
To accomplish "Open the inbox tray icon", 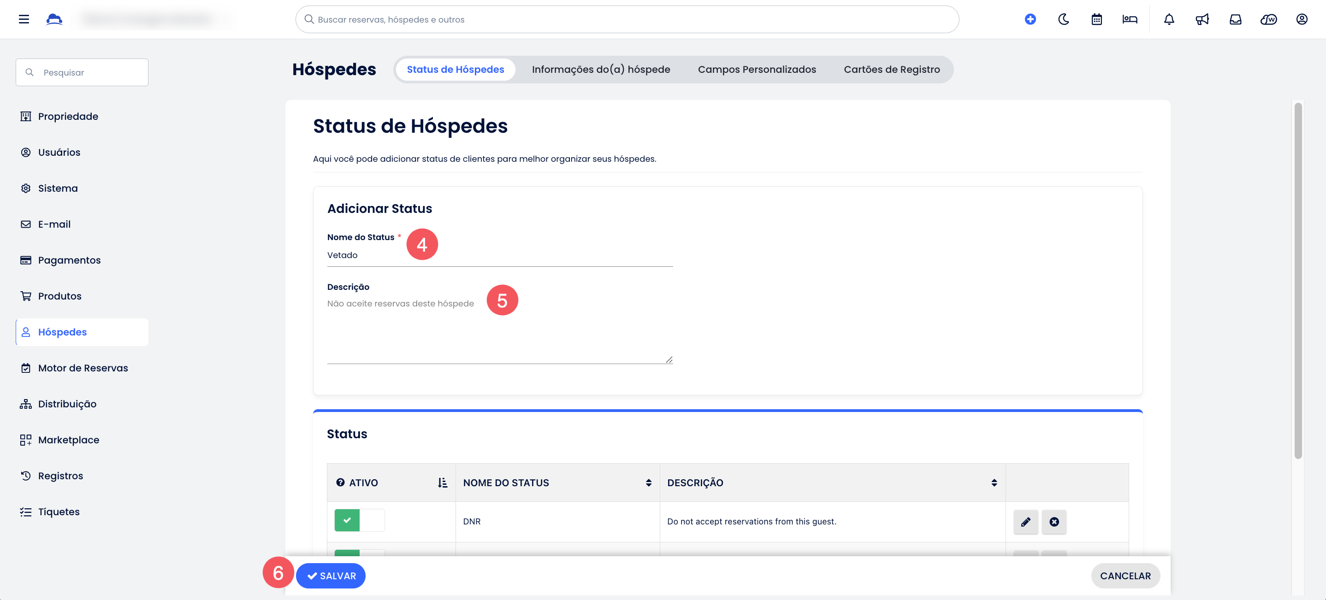I will [1236, 19].
